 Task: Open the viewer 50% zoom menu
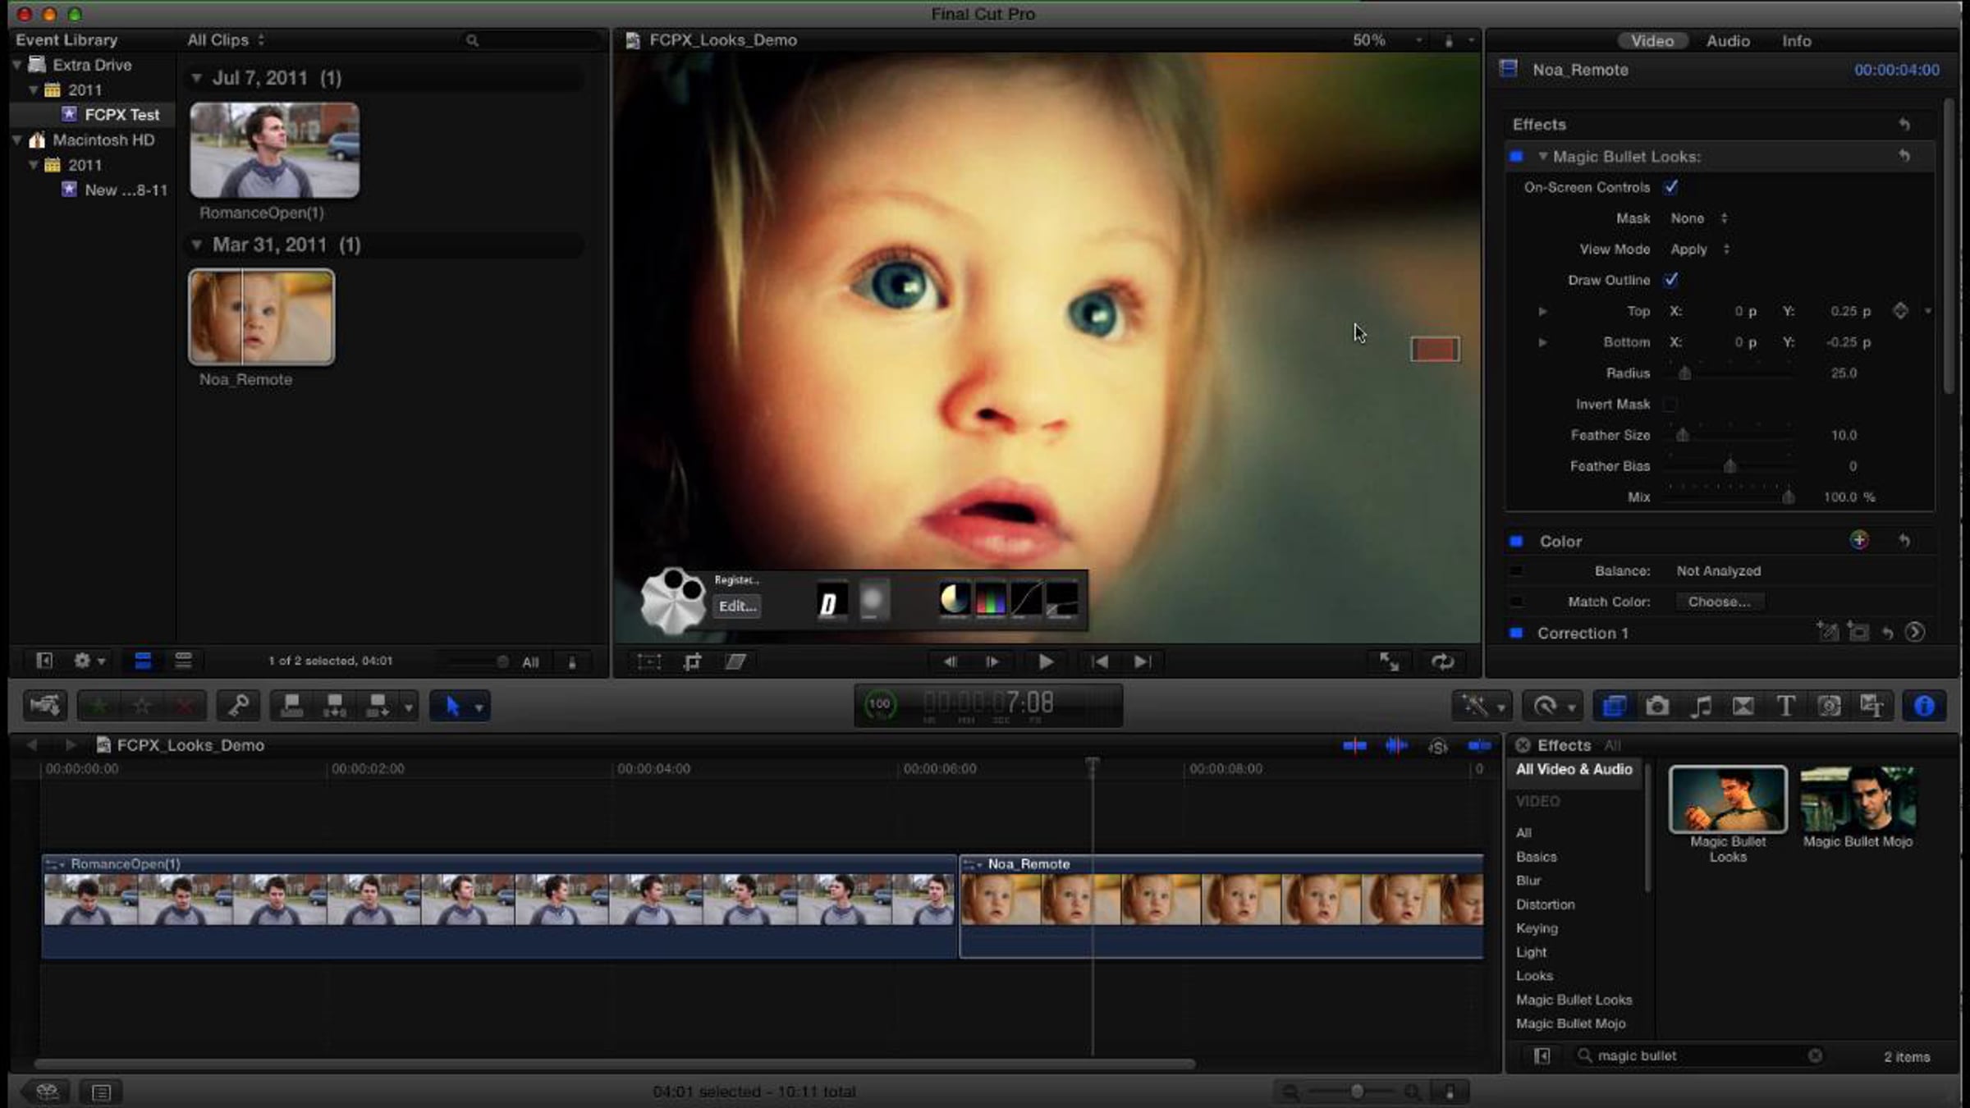(x=1387, y=39)
